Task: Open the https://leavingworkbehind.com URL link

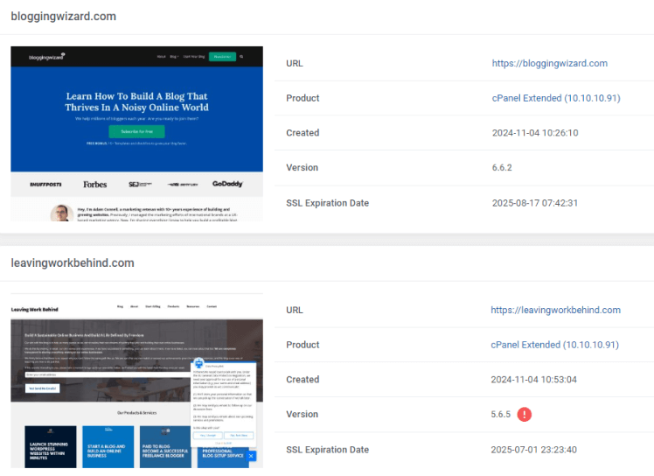Action: click(555, 311)
